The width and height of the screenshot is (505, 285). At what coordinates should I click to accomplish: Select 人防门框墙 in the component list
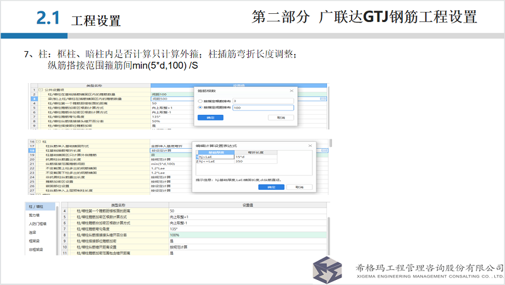(x=38, y=224)
